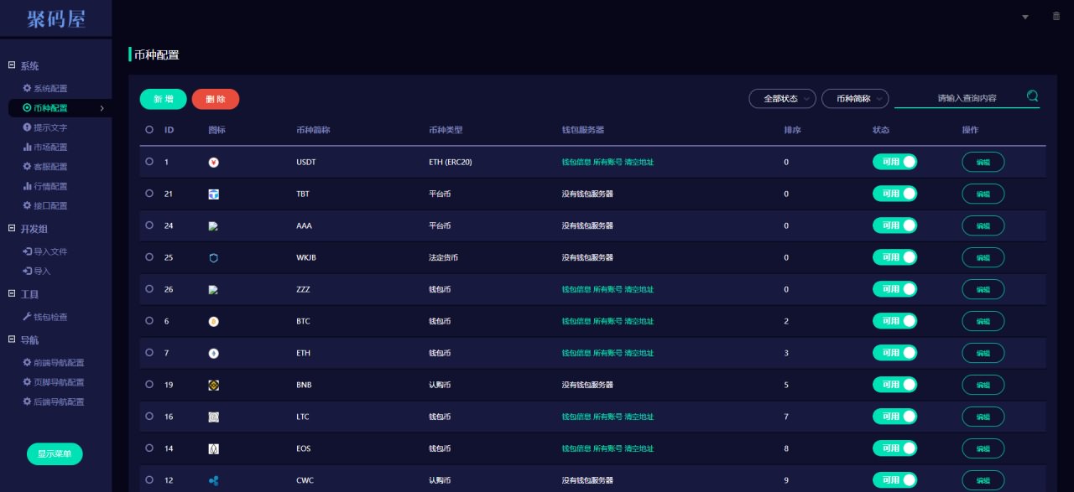Click the EOS coin icon
1074x492 pixels.
pyautogui.click(x=213, y=448)
